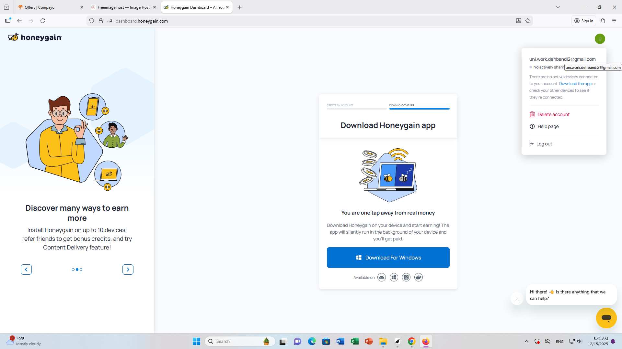622x349 pixels.
Task: Select the Docker platform icon
Action: point(419,277)
